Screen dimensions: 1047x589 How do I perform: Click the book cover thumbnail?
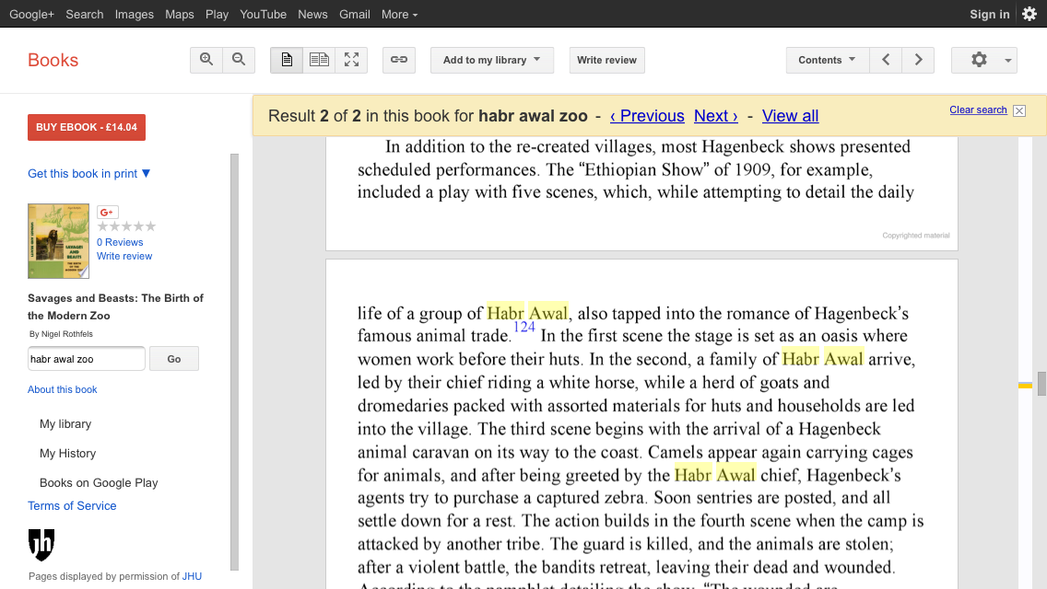(58, 241)
